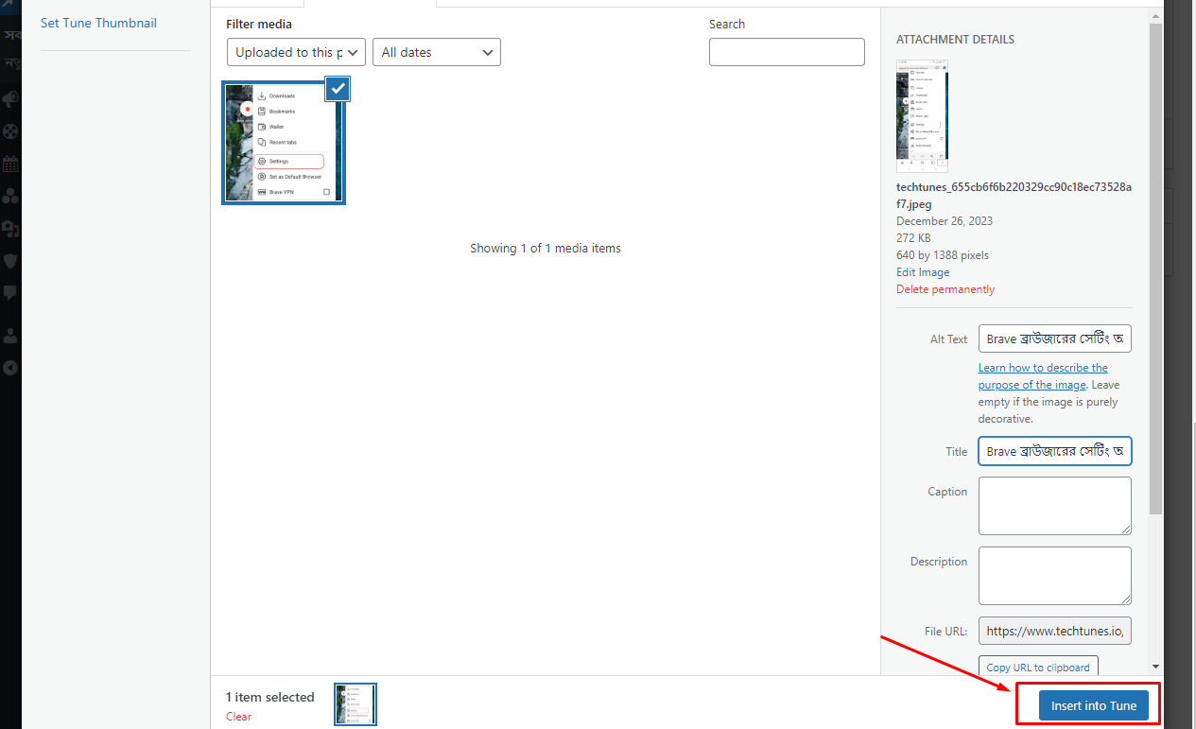Click Delete permanently link
Screen dimensions: 1196x729
click(x=945, y=289)
